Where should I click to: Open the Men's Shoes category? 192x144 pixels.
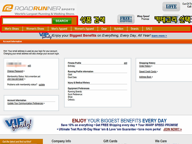(12, 29)
